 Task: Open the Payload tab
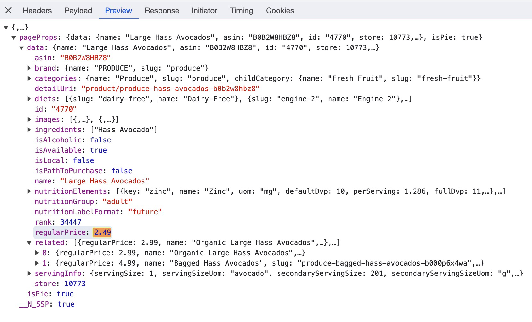78,10
